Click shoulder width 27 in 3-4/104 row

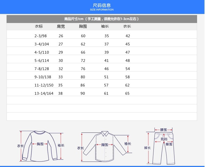coord(61,44)
